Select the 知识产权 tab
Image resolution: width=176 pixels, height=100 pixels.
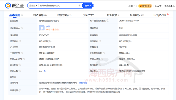pos(89,15)
